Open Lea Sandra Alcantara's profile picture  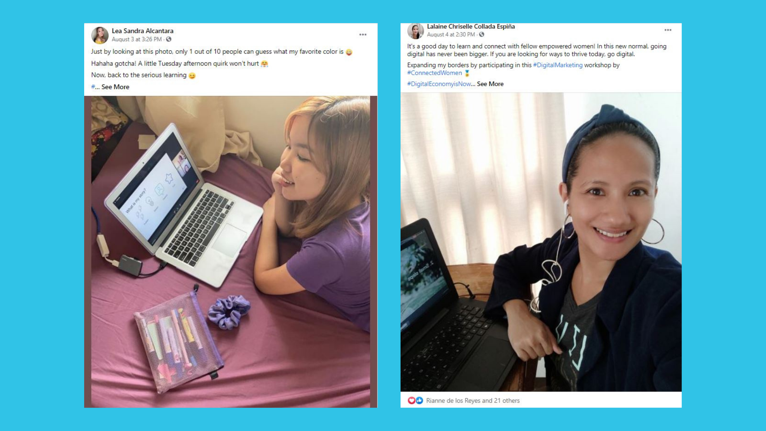coord(100,35)
